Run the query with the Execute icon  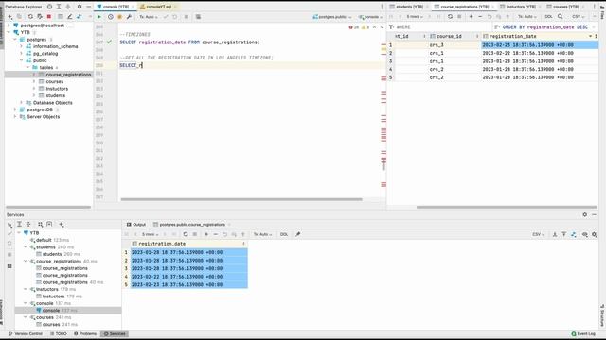click(x=99, y=17)
